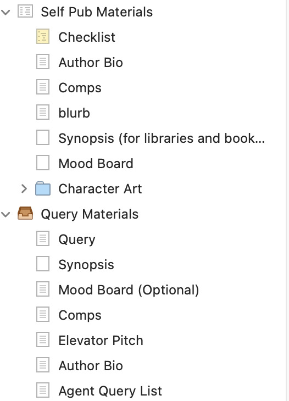Click the blurb text document icon
This screenshot has height=401, width=289.
43,113
